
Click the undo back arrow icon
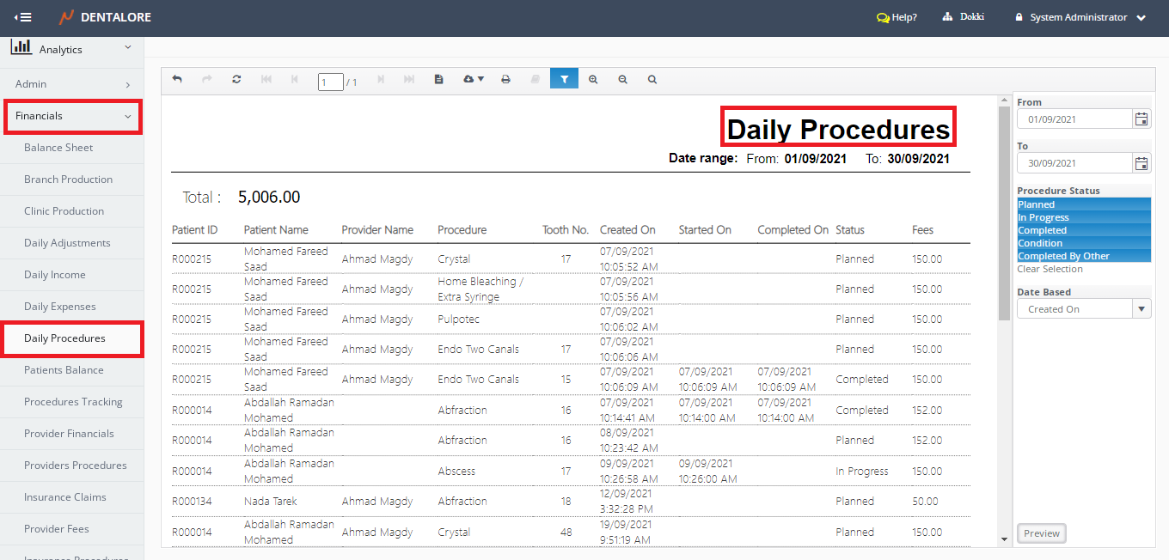pos(177,79)
